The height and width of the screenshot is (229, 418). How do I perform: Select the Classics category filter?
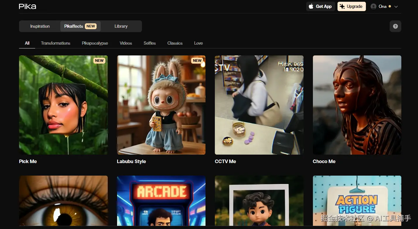click(x=175, y=43)
